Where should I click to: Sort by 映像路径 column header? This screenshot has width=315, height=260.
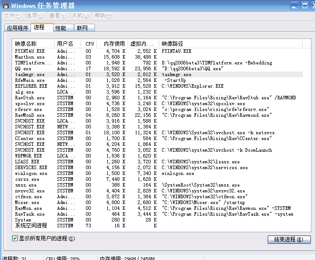(231, 43)
